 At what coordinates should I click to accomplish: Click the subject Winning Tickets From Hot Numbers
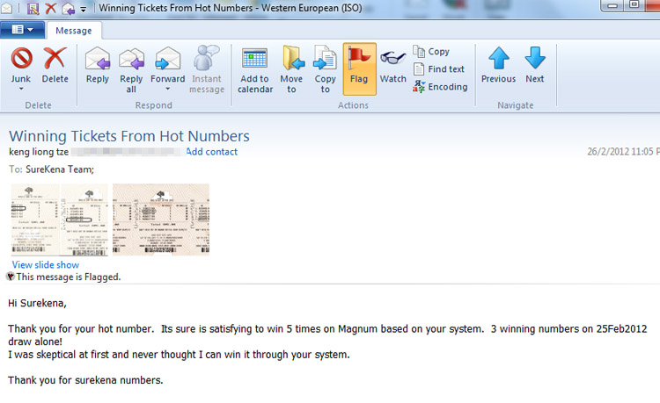pos(129,136)
